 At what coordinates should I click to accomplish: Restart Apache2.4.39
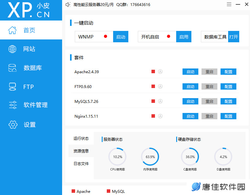209,72
